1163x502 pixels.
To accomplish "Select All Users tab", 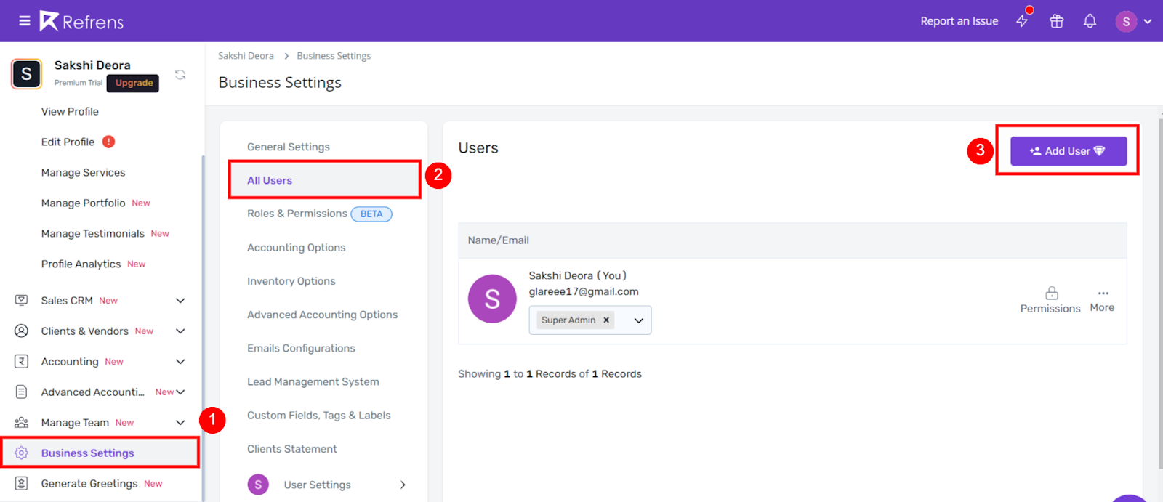I will tap(270, 180).
